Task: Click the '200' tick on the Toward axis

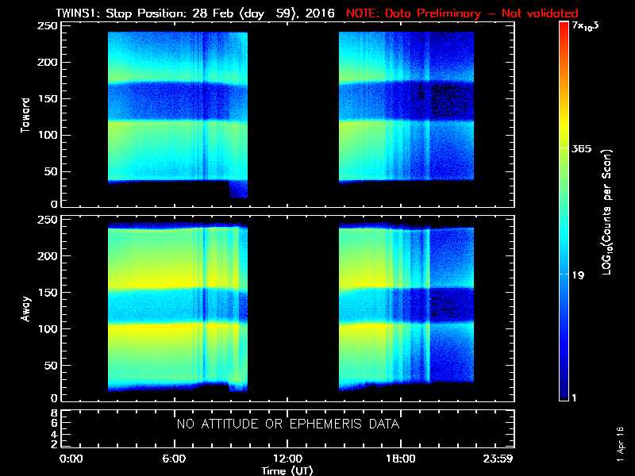Action: 48,63
